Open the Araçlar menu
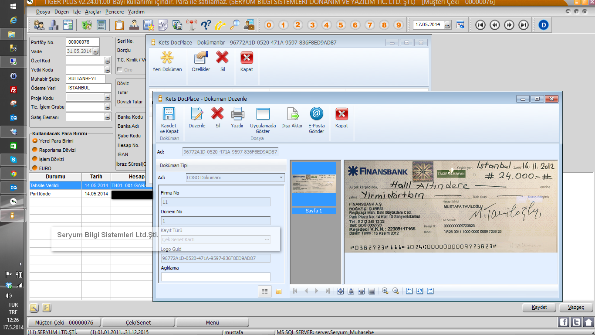The image size is (595, 335). pos(93,12)
